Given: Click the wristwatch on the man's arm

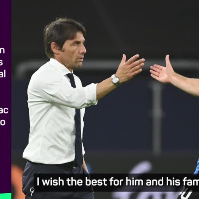Looking at the screenshot, I should pos(115,80).
